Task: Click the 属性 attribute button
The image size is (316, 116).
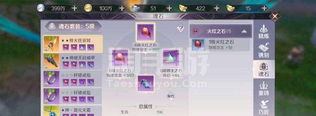Action: [171, 96]
